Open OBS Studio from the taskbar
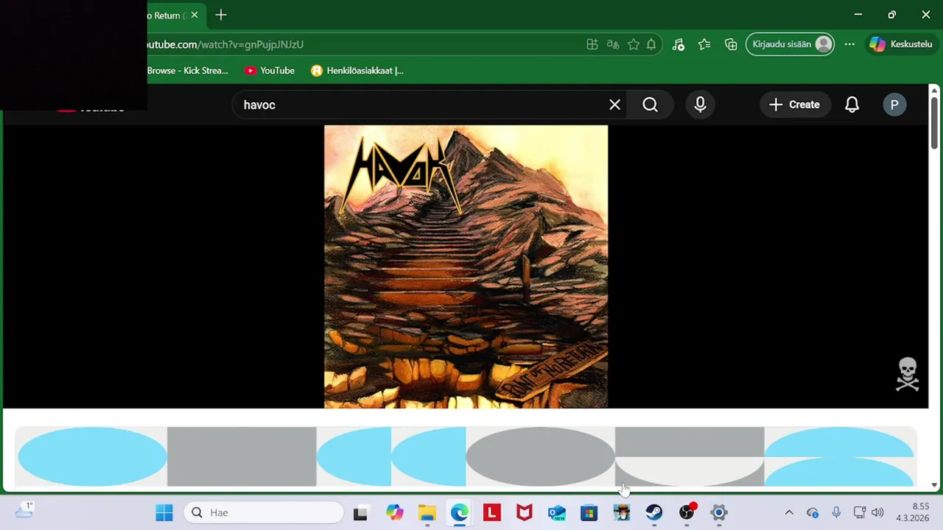 687,512
